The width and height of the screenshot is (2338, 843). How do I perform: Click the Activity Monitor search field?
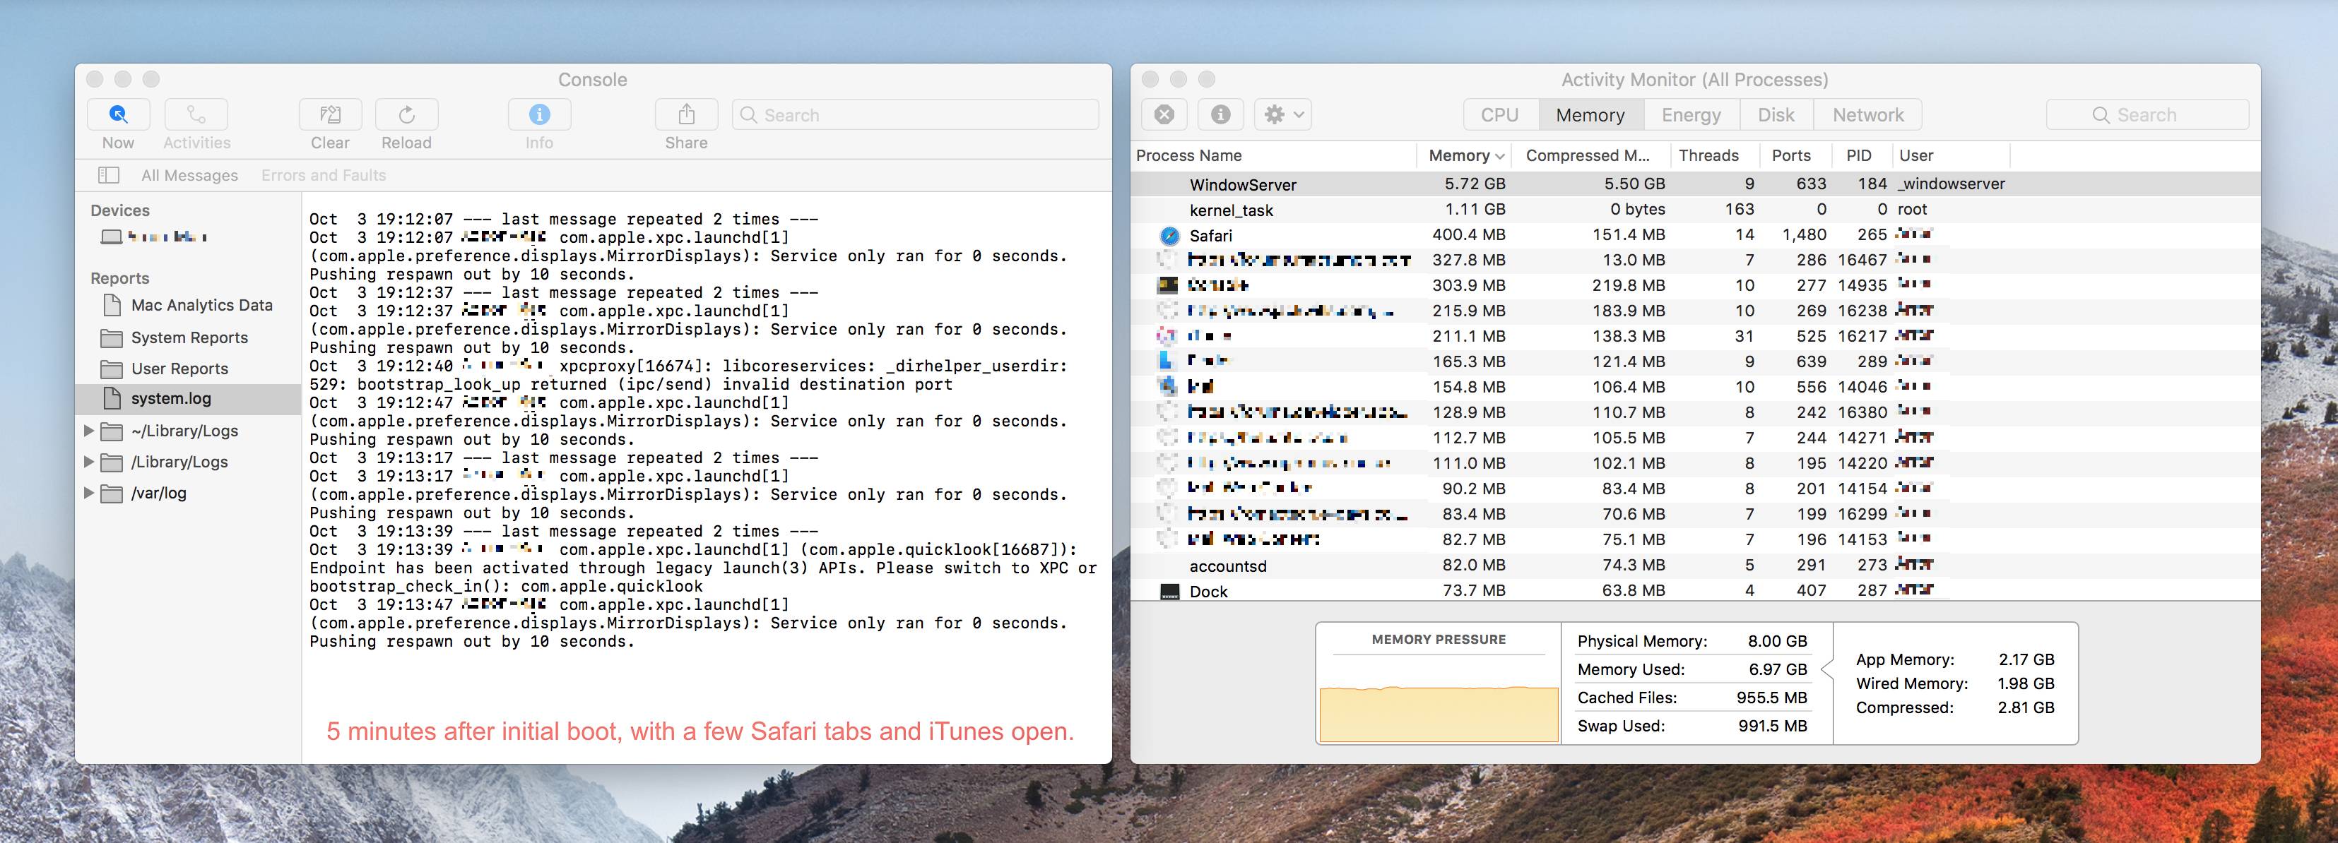point(2147,115)
